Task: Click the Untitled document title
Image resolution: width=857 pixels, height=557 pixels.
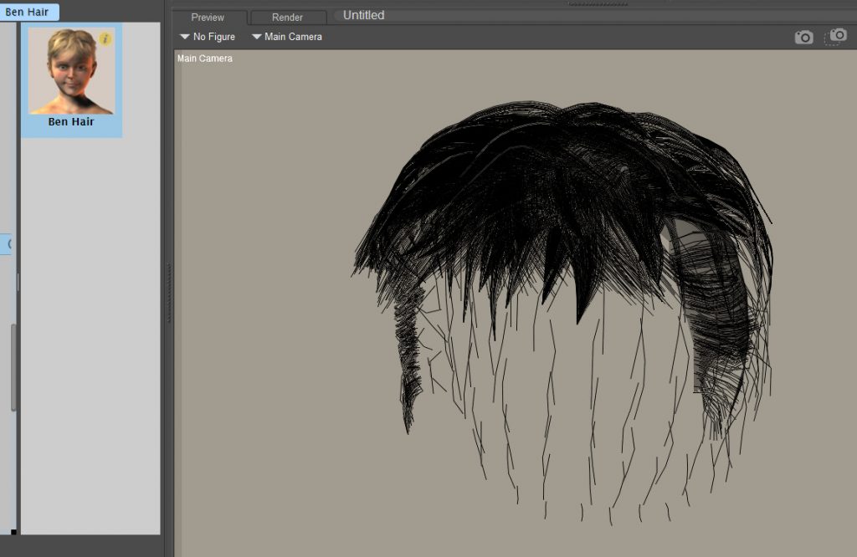Action: click(x=364, y=15)
